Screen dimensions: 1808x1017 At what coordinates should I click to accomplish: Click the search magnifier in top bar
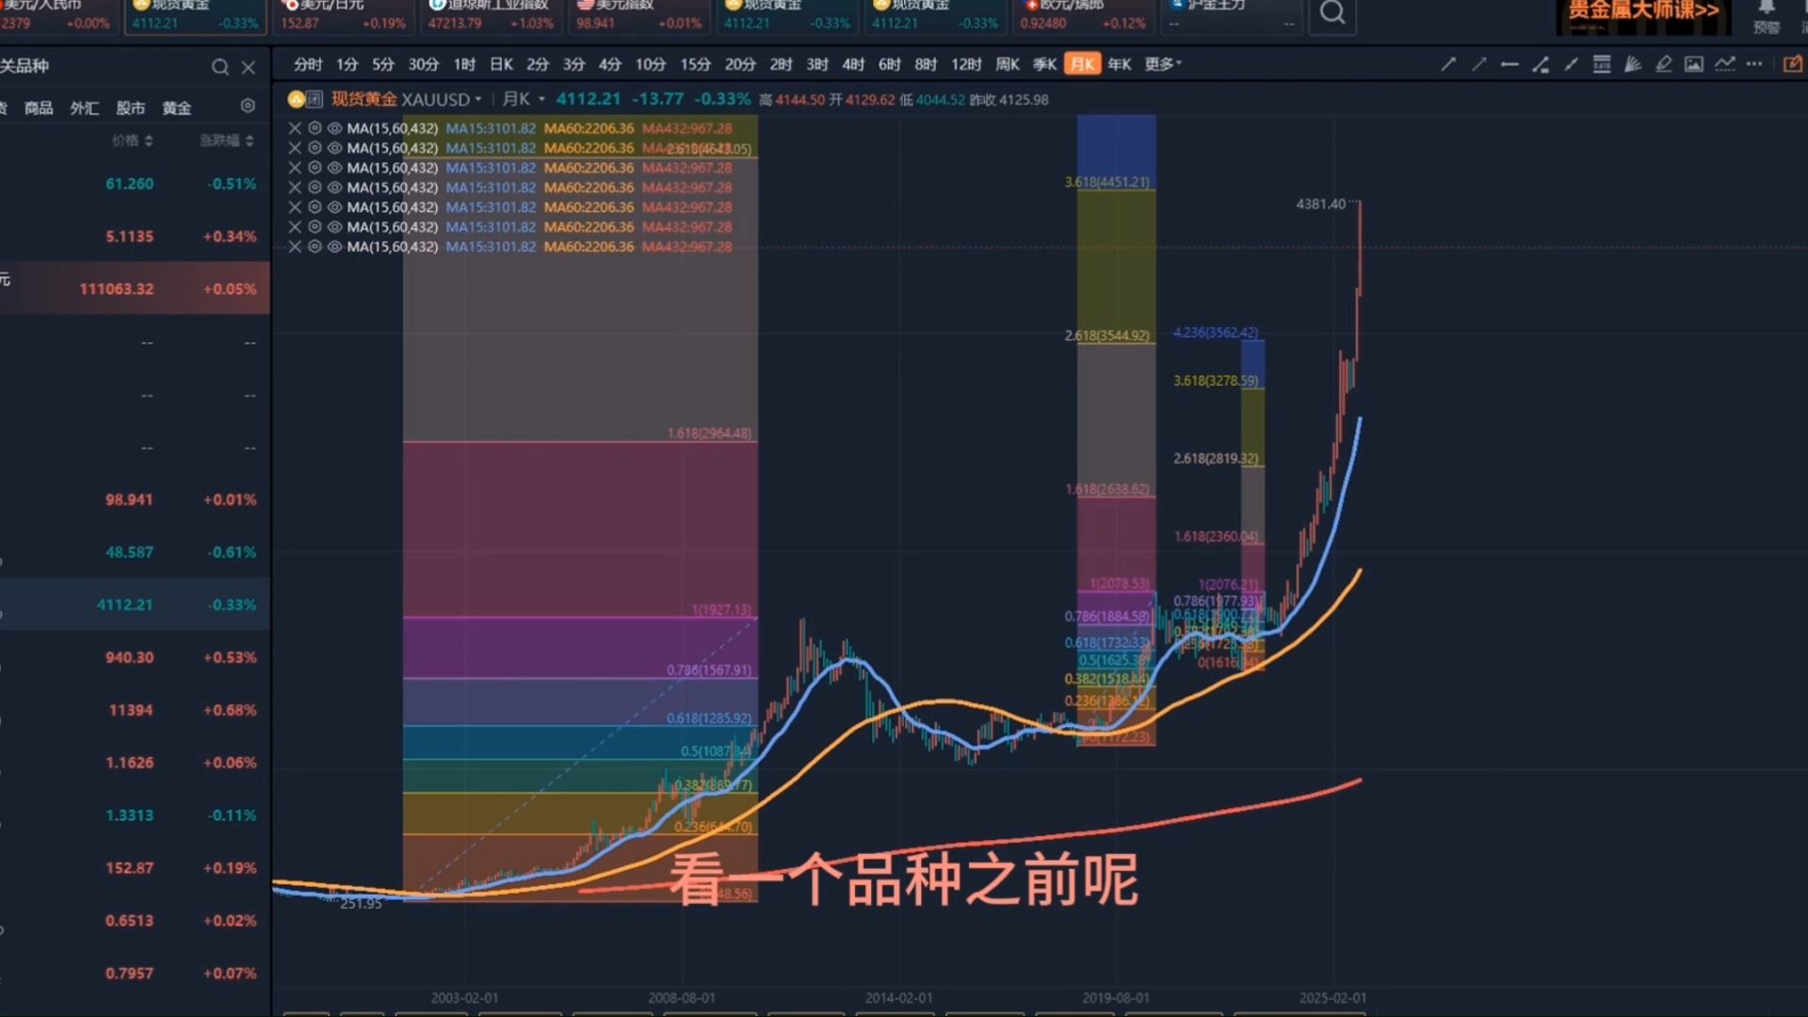tap(1332, 13)
